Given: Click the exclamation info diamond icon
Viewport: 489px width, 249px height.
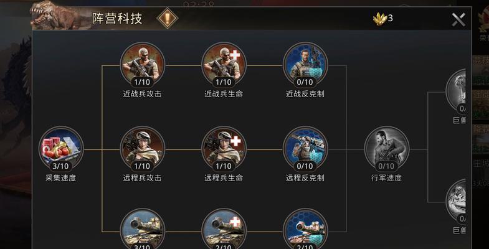Looking at the screenshot, I should (168, 19).
